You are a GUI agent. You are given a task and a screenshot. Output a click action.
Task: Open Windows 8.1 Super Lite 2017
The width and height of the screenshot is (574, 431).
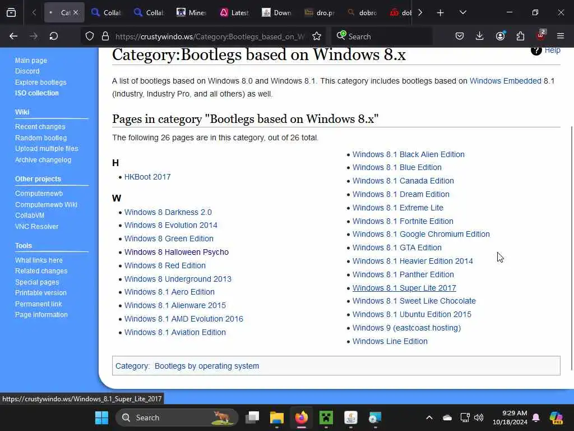(x=404, y=288)
